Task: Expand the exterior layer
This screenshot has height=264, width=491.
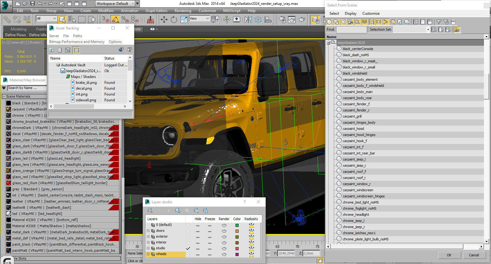Action: 148,237
